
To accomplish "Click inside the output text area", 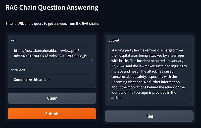I will 149,74.
